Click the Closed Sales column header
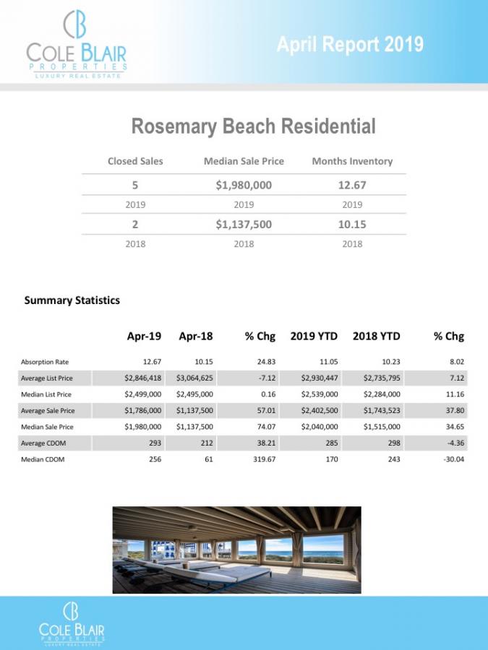The height and width of the screenshot is (650, 488). [x=135, y=161]
